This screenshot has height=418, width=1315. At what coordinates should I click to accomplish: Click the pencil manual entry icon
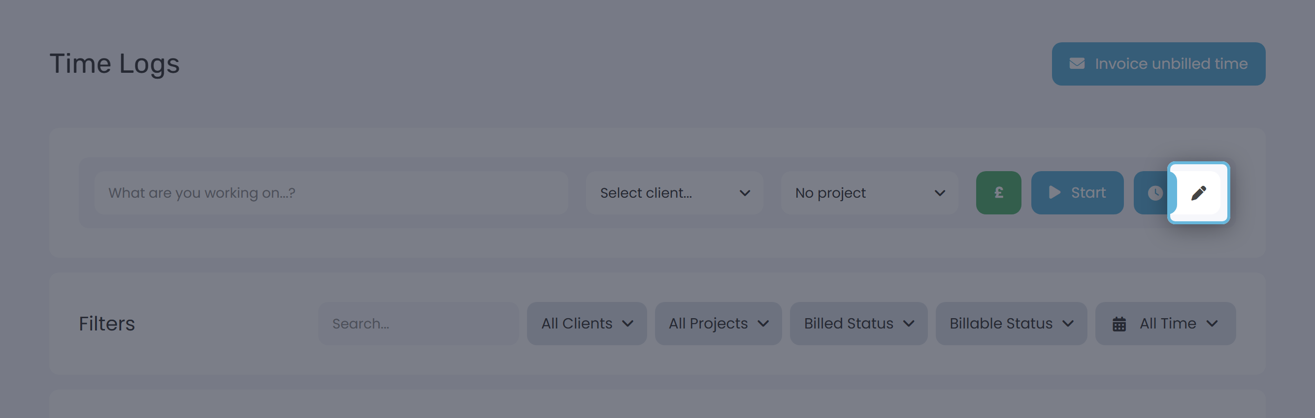pyautogui.click(x=1199, y=193)
